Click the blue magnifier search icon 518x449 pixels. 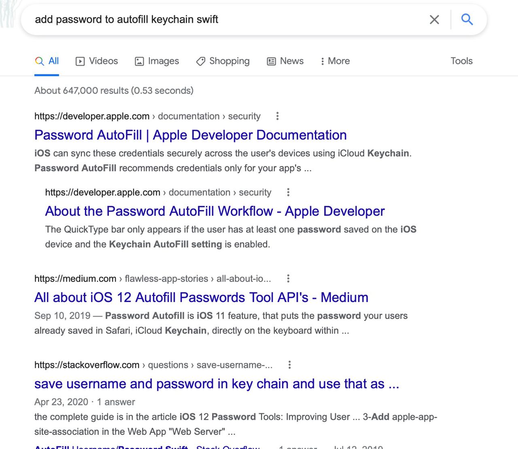467,19
